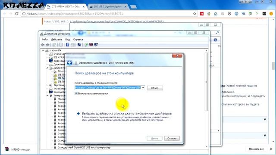Click the Отмена button
The width and height of the screenshot is (276, 155).
(172, 138)
